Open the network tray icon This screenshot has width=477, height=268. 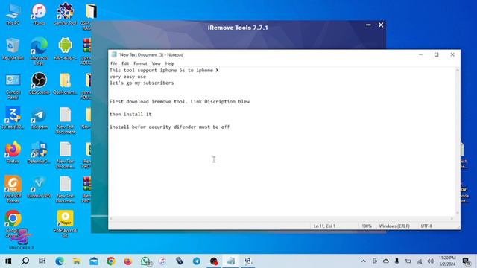tap(420, 261)
